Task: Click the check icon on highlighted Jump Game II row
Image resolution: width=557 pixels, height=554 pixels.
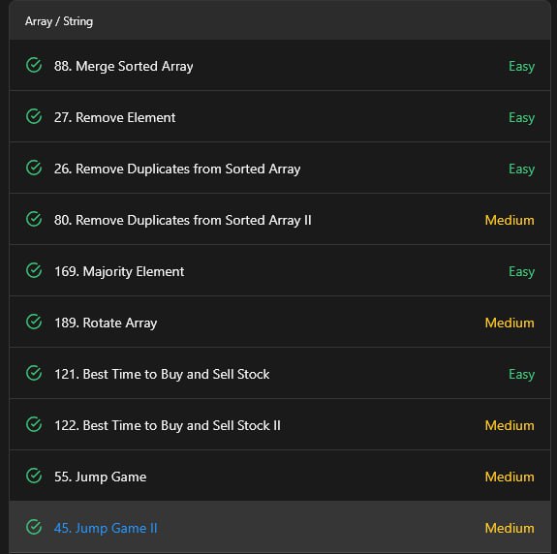Action: [x=34, y=527]
